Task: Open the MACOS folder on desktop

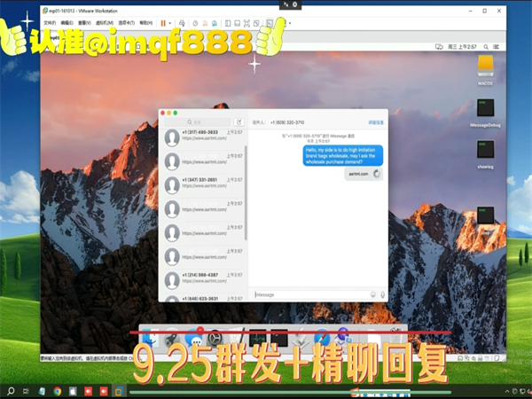Action: coord(485,66)
